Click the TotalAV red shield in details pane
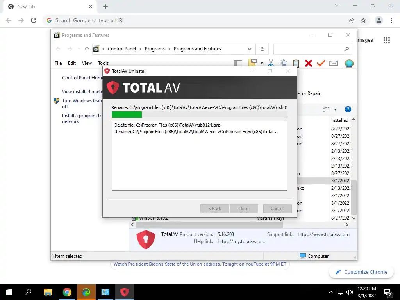This screenshot has height=300, width=400. click(146, 239)
